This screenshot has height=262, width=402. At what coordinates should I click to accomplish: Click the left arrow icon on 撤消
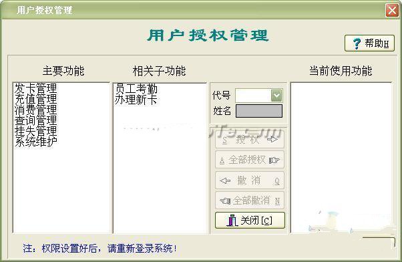pos(225,180)
